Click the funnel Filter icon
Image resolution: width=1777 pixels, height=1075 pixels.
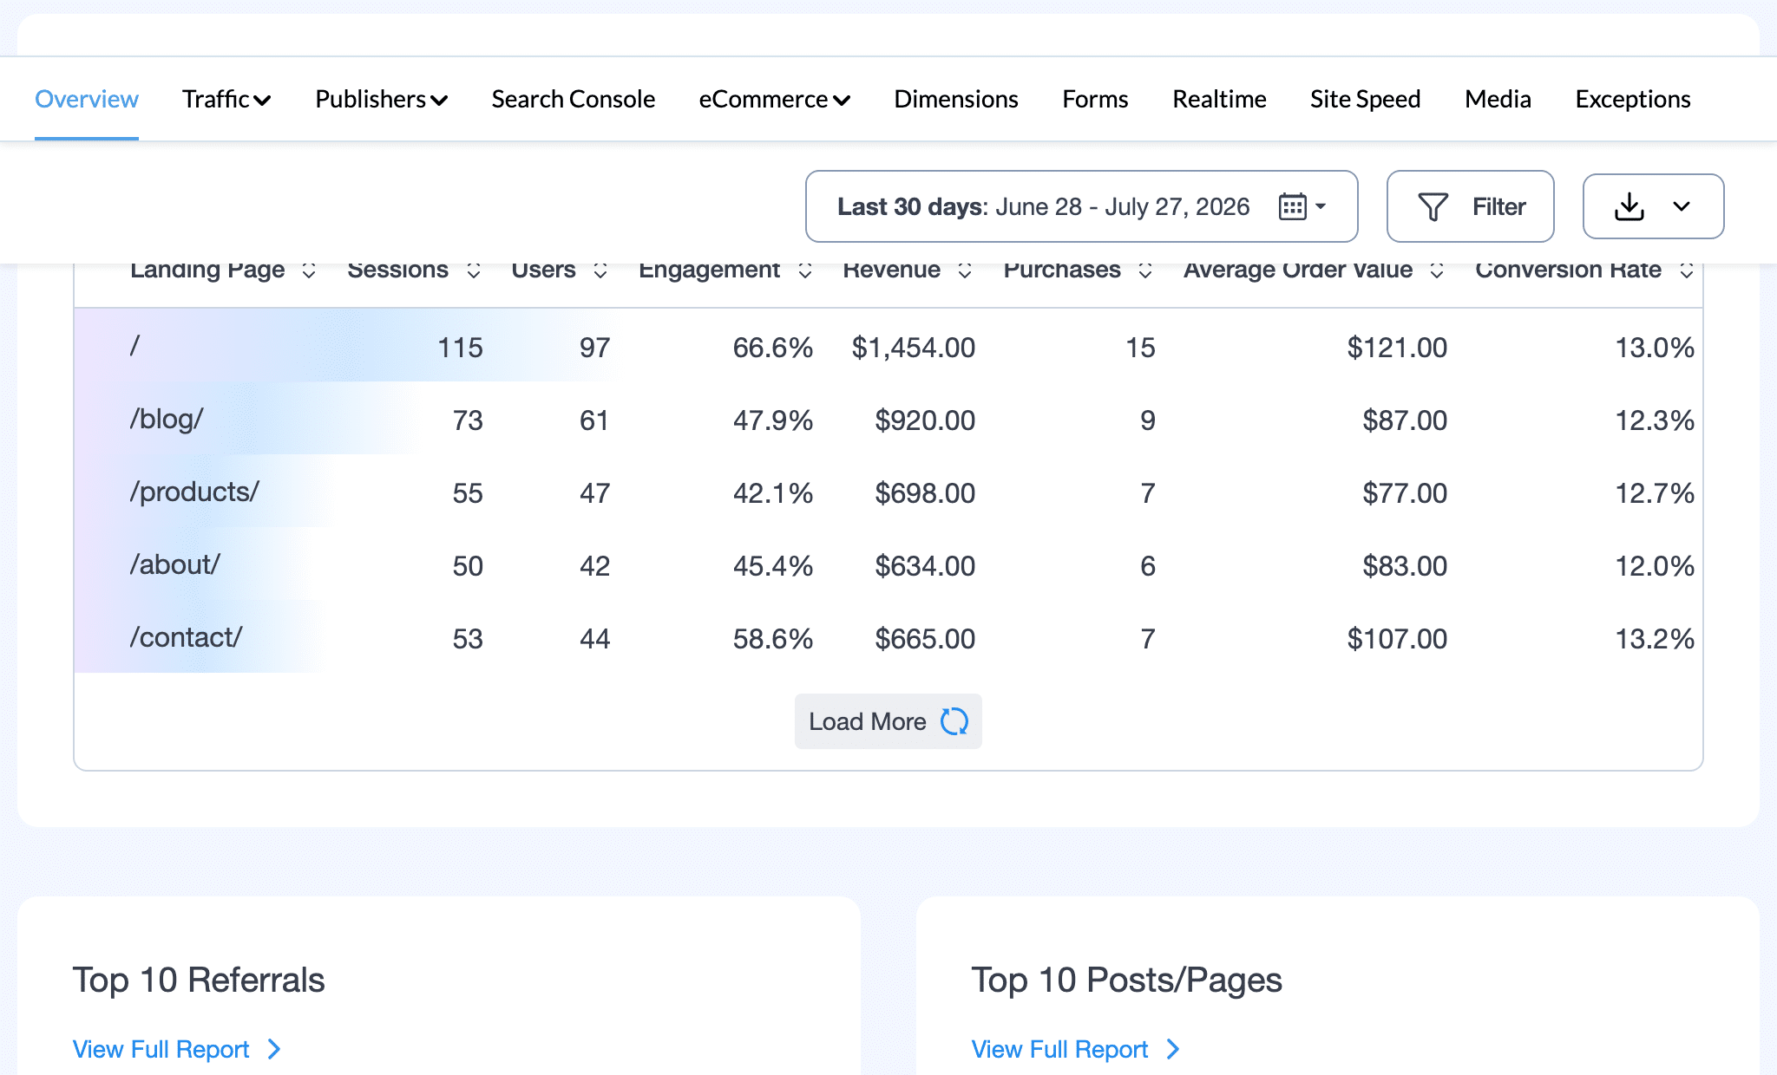(1433, 206)
